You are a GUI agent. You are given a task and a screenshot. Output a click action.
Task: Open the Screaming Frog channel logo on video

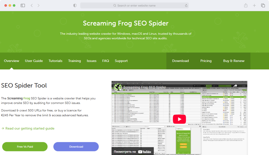pos(118,87)
